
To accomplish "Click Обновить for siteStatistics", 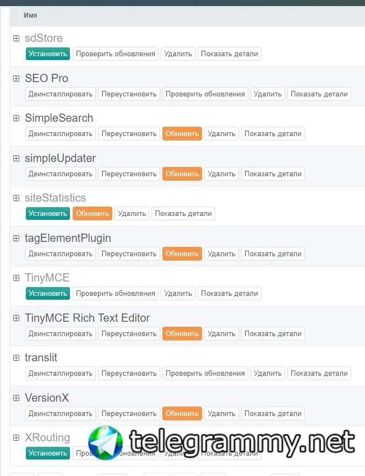I will pyautogui.click(x=92, y=213).
